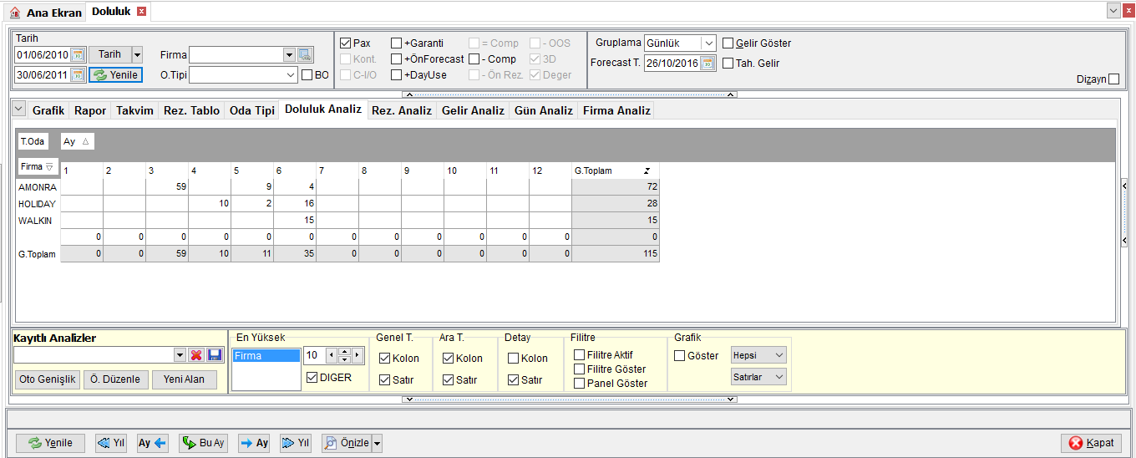
Task: Enable the Tah. Gelir checkbox
Action: coord(728,63)
